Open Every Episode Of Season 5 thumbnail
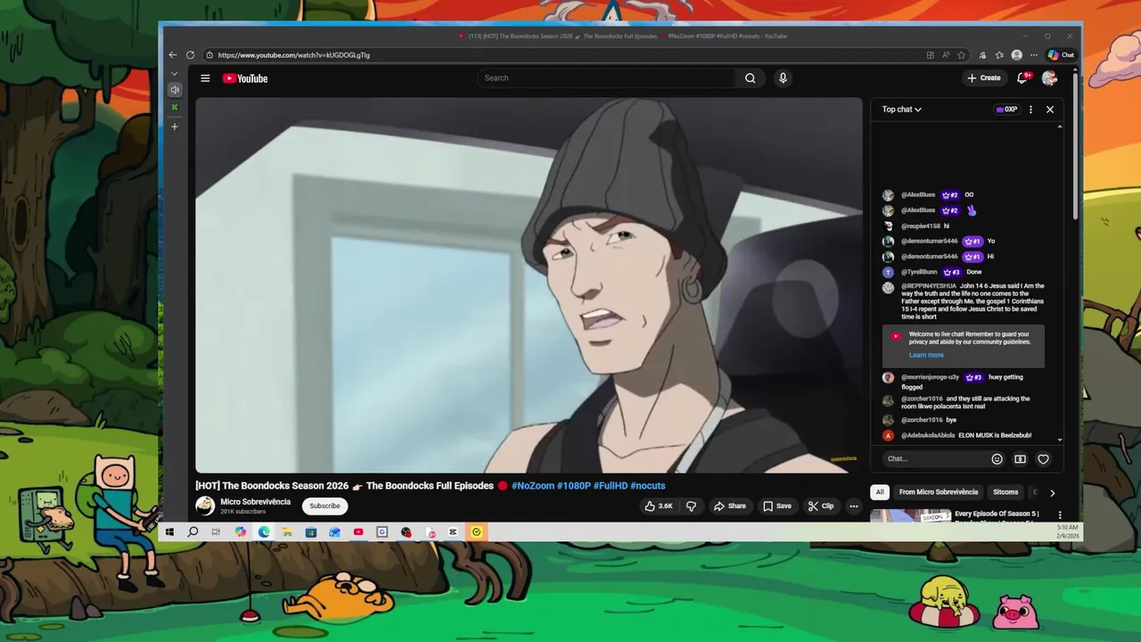 (x=910, y=515)
